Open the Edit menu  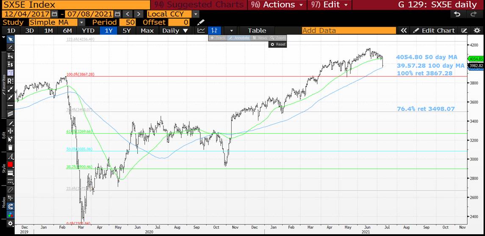(x=330, y=5)
